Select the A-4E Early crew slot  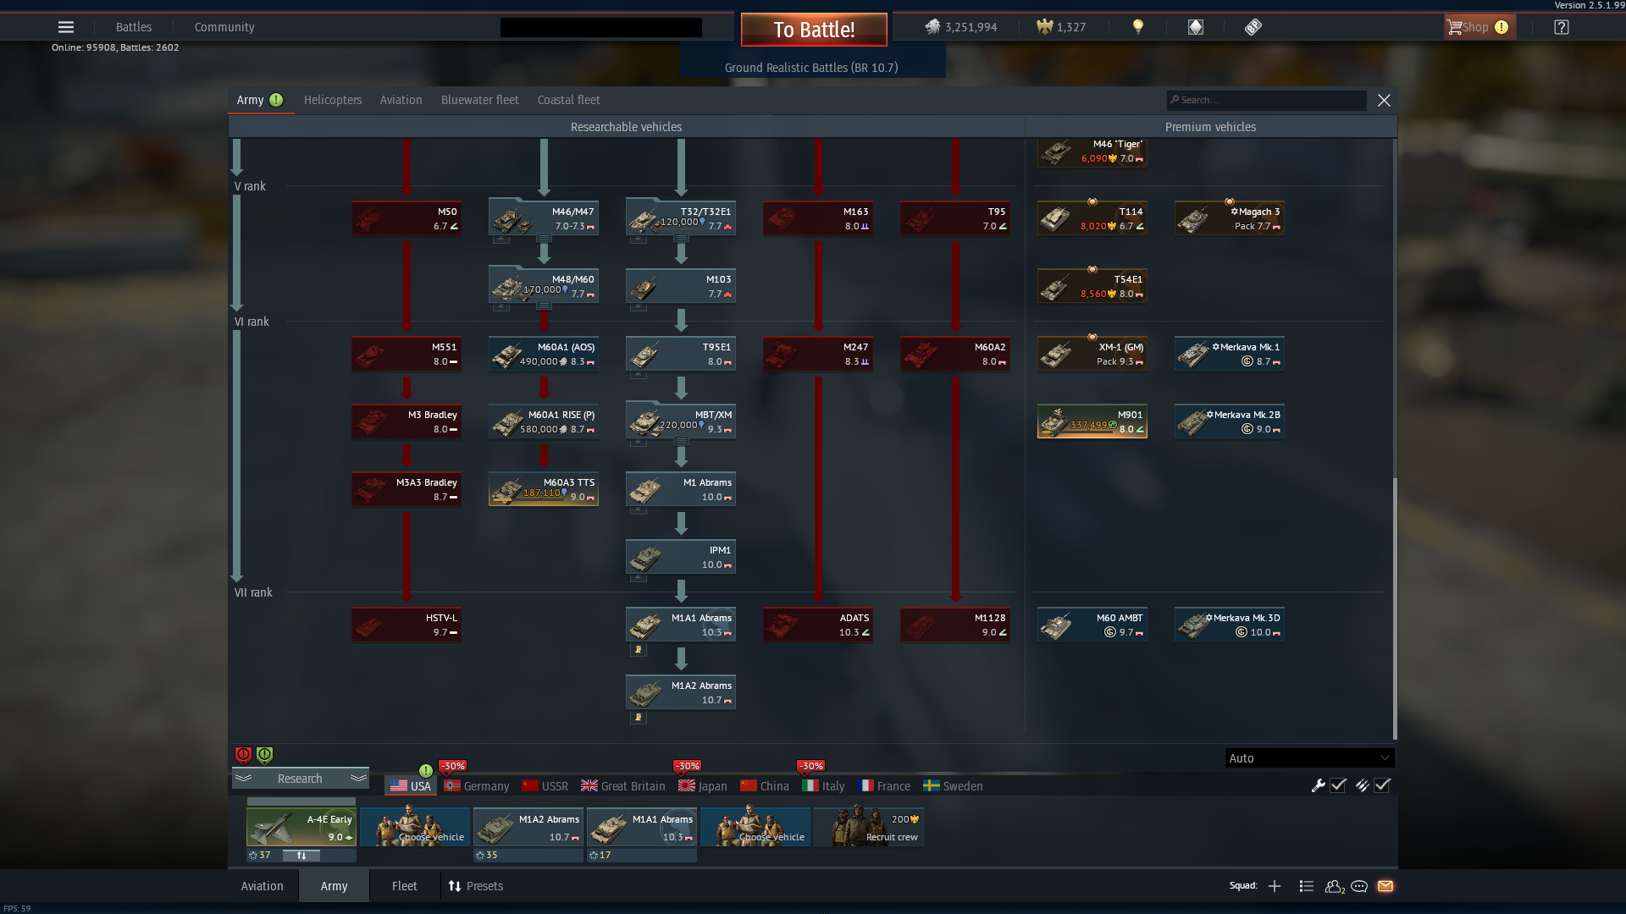pos(301,827)
